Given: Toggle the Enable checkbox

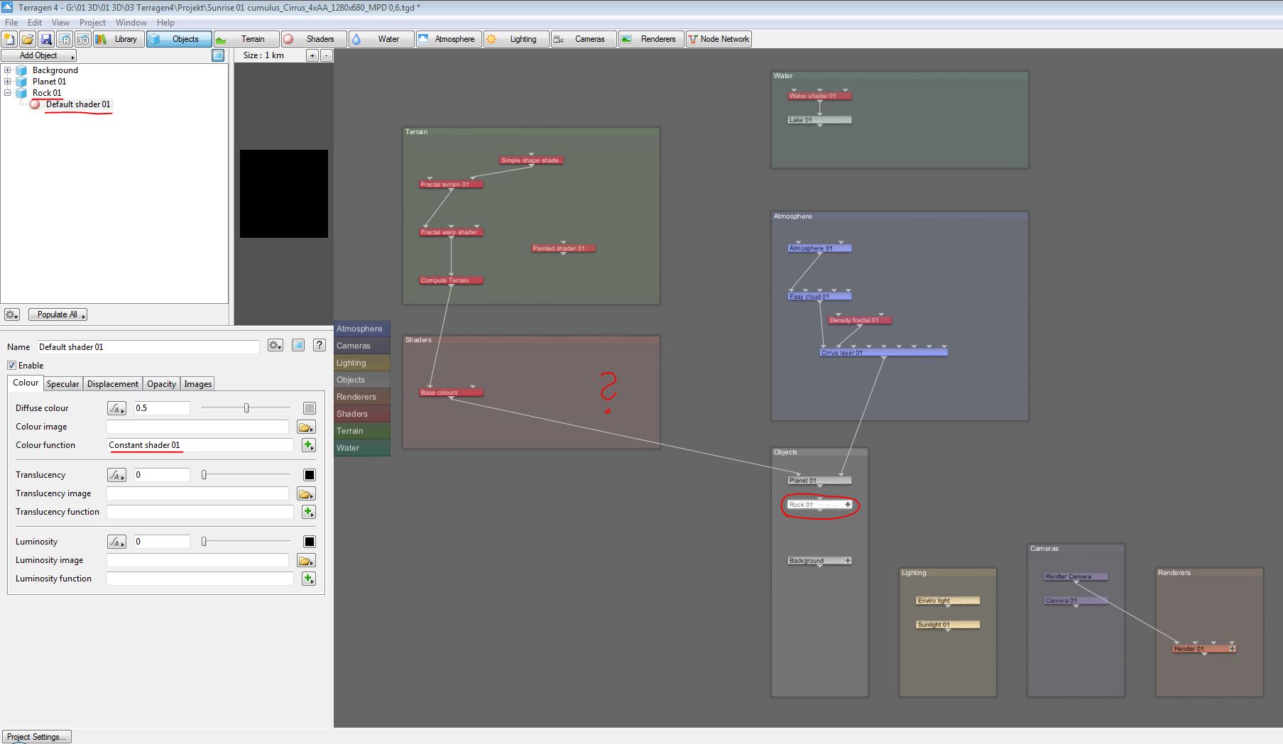Looking at the screenshot, I should point(11,366).
